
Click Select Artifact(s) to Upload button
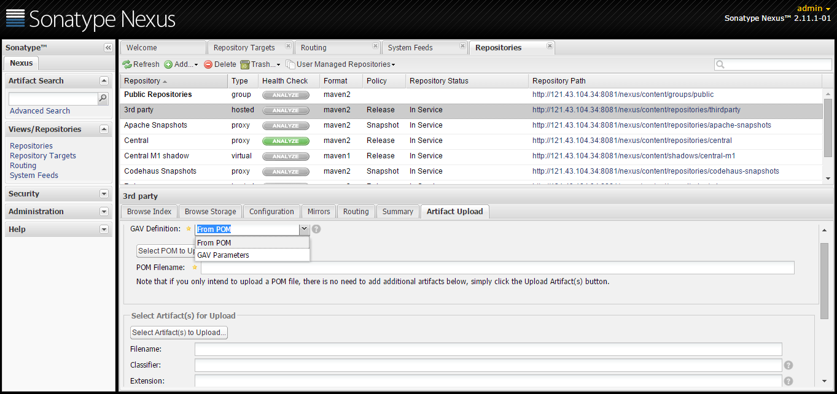(179, 333)
